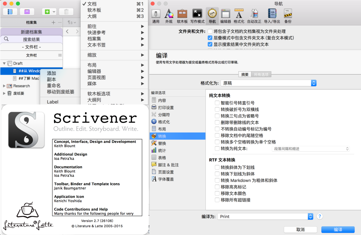Open dropdown arrow beside green add button

54,12
